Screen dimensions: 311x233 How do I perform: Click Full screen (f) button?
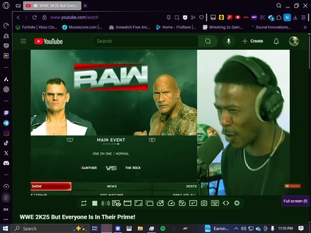pyautogui.click(x=295, y=201)
